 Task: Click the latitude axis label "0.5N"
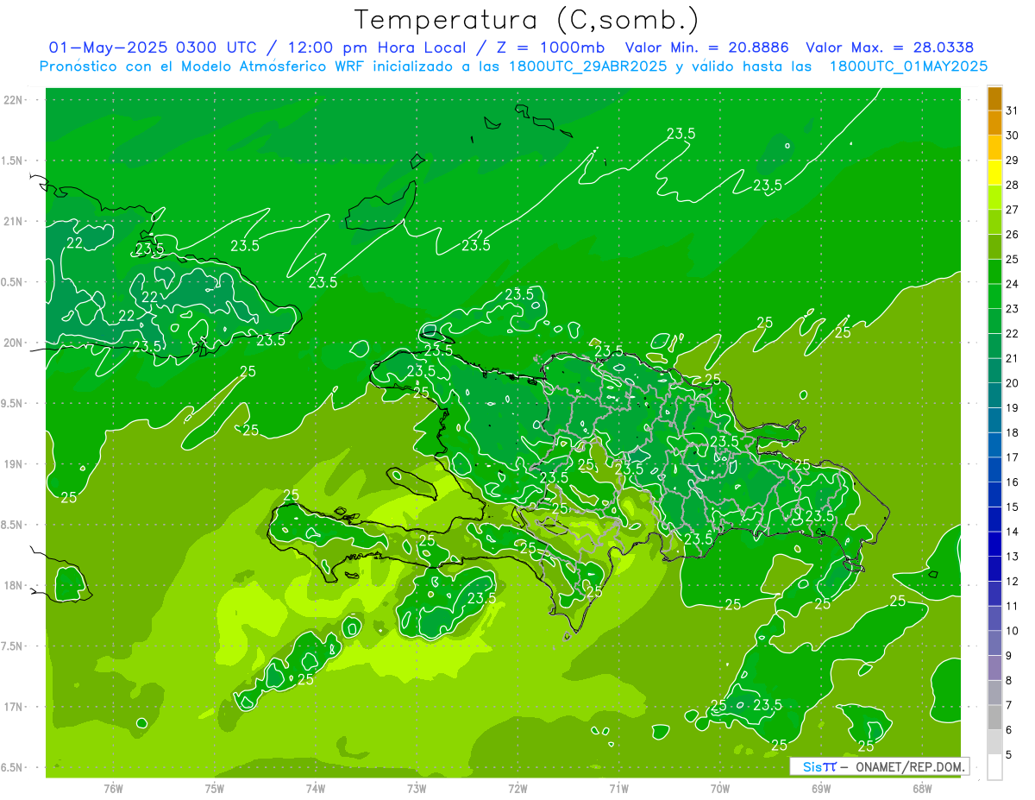[13, 282]
